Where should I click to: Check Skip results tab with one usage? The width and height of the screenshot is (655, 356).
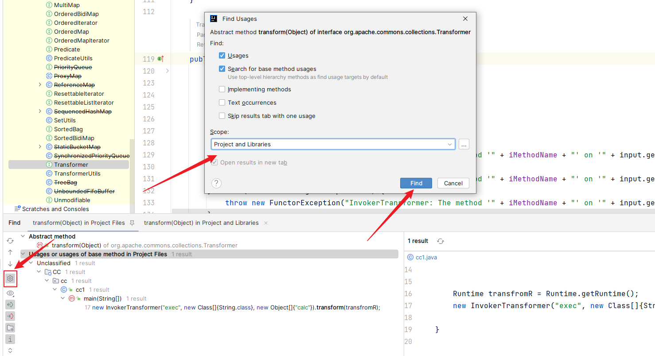click(222, 116)
